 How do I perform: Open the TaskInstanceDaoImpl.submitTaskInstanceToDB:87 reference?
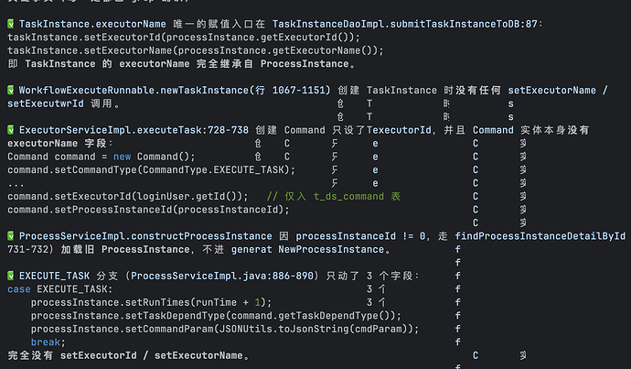click(x=405, y=24)
